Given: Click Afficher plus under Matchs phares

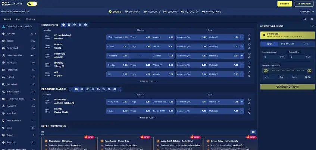Looking at the screenshot, I should (148, 81).
